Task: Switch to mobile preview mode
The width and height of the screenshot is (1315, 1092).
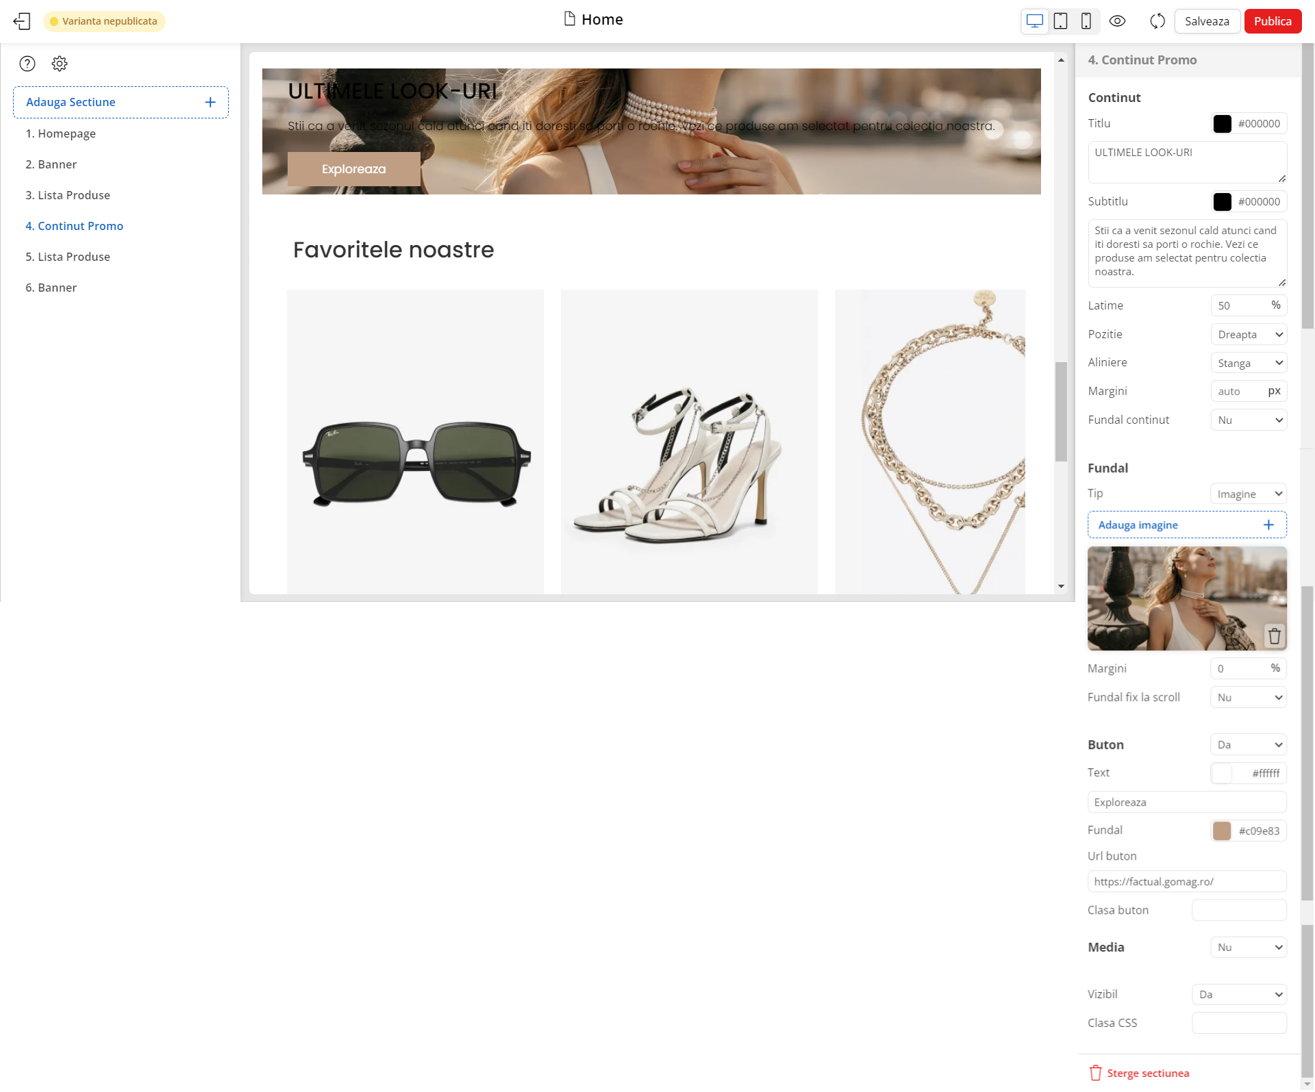Action: coord(1086,21)
